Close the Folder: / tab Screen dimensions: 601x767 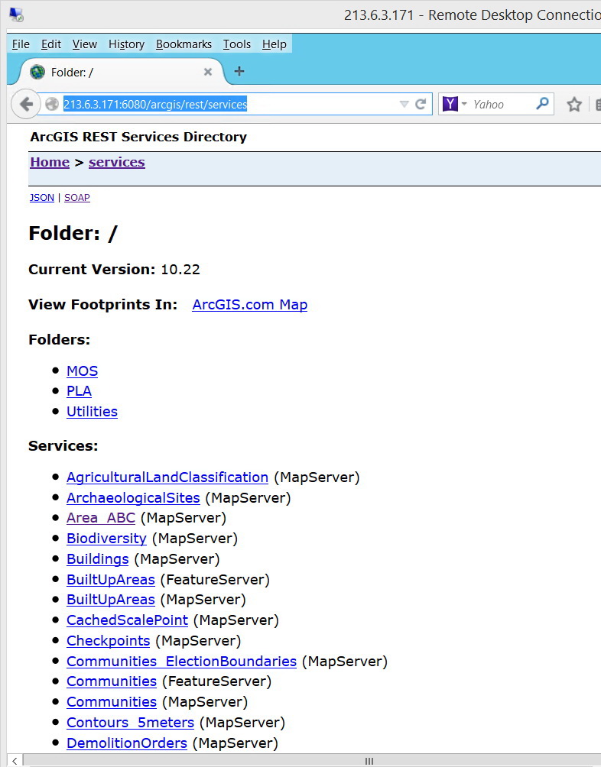(x=207, y=72)
